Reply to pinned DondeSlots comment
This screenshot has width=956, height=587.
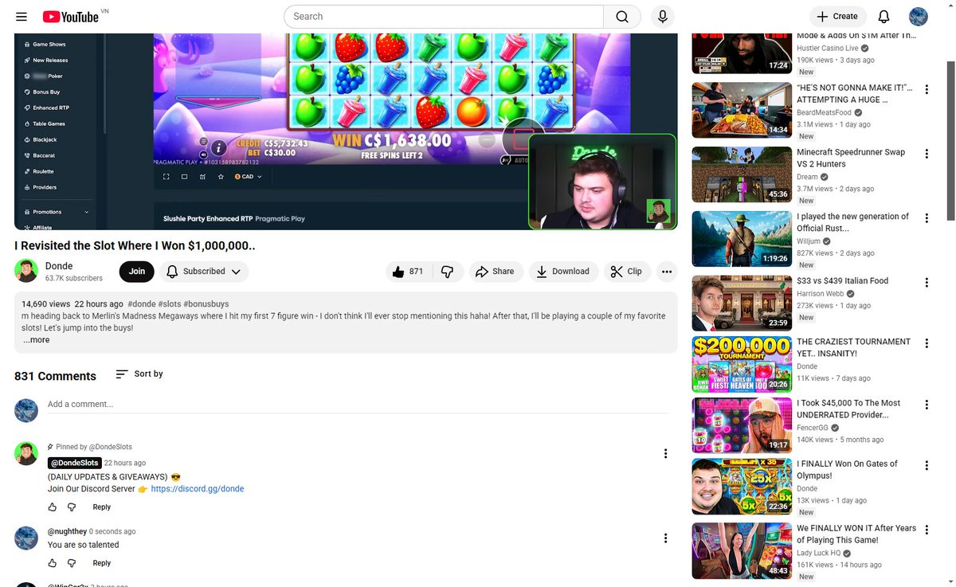[x=102, y=507]
